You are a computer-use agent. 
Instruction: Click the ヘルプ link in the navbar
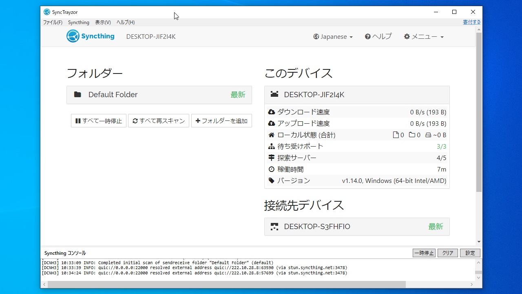[x=378, y=37]
